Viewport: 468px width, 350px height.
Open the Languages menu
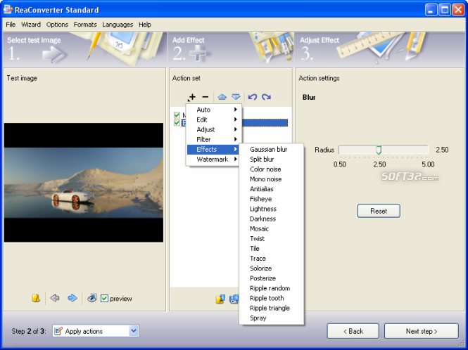pos(118,25)
